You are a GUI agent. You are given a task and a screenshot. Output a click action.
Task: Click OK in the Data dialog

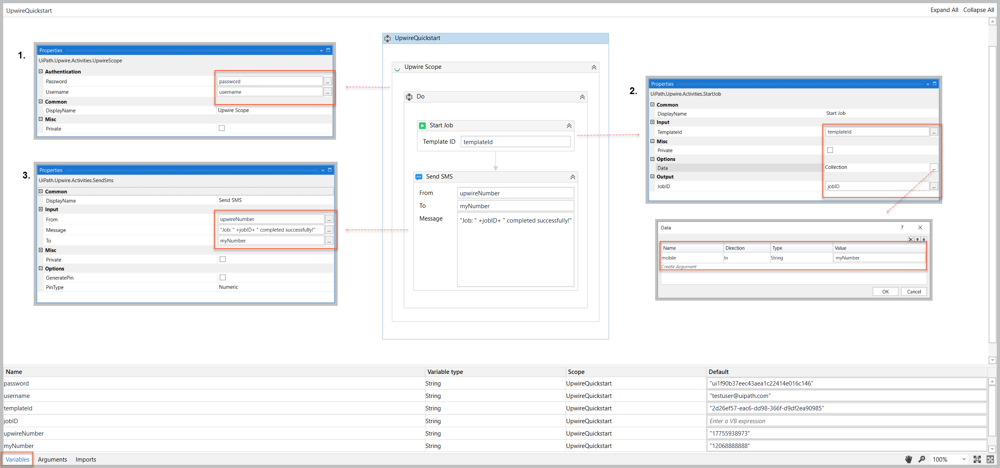tap(885, 291)
